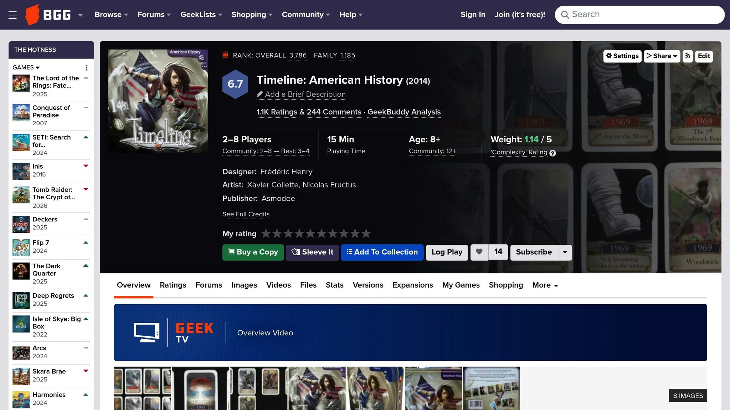Open Inis game thumbnail
This screenshot has width=730, height=410.
pos(21,171)
